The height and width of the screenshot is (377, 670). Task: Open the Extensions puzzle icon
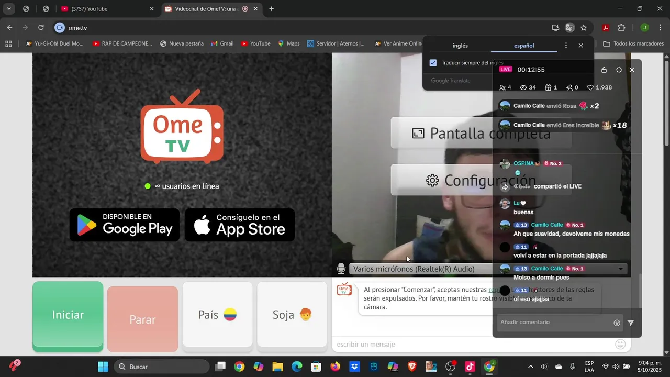[x=622, y=28]
